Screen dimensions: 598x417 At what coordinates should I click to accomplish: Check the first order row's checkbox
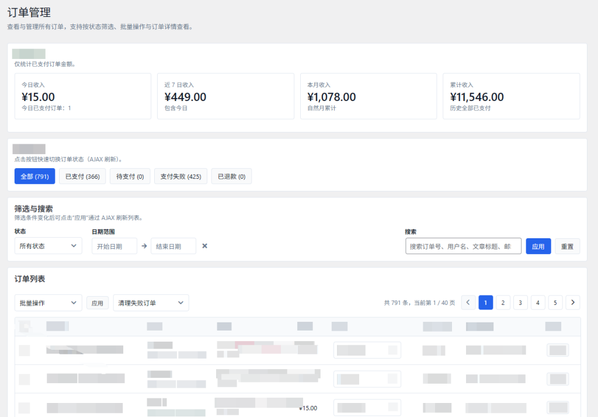[25, 350]
